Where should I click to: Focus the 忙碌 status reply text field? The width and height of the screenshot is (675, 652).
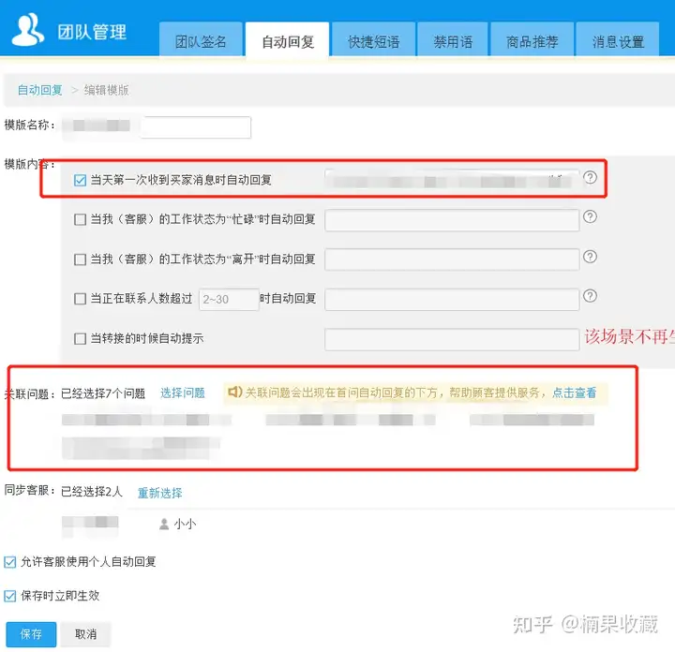coord(452,220)
